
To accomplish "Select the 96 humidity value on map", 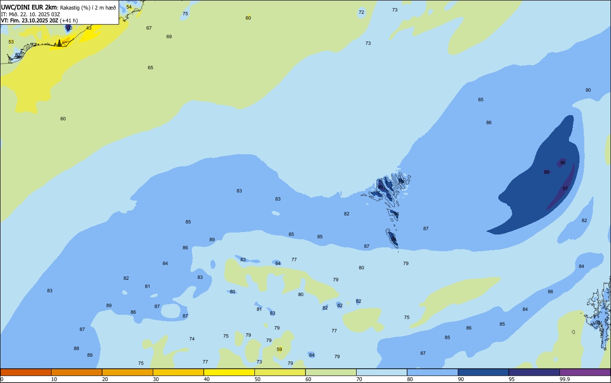I will click(x=563, y=163).
